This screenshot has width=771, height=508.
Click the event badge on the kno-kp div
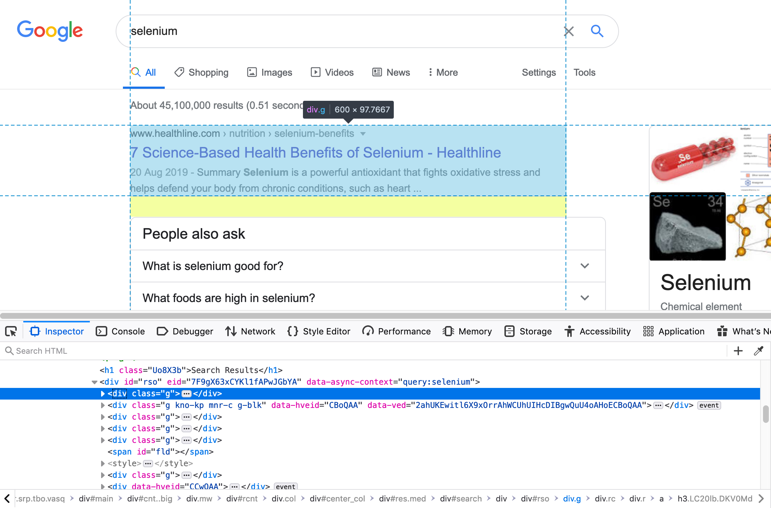pyautogui.click(x=709, y=405)
